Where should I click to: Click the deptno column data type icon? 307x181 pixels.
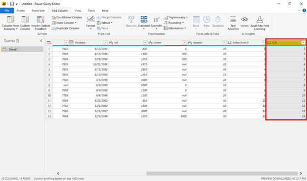point(190,42)
